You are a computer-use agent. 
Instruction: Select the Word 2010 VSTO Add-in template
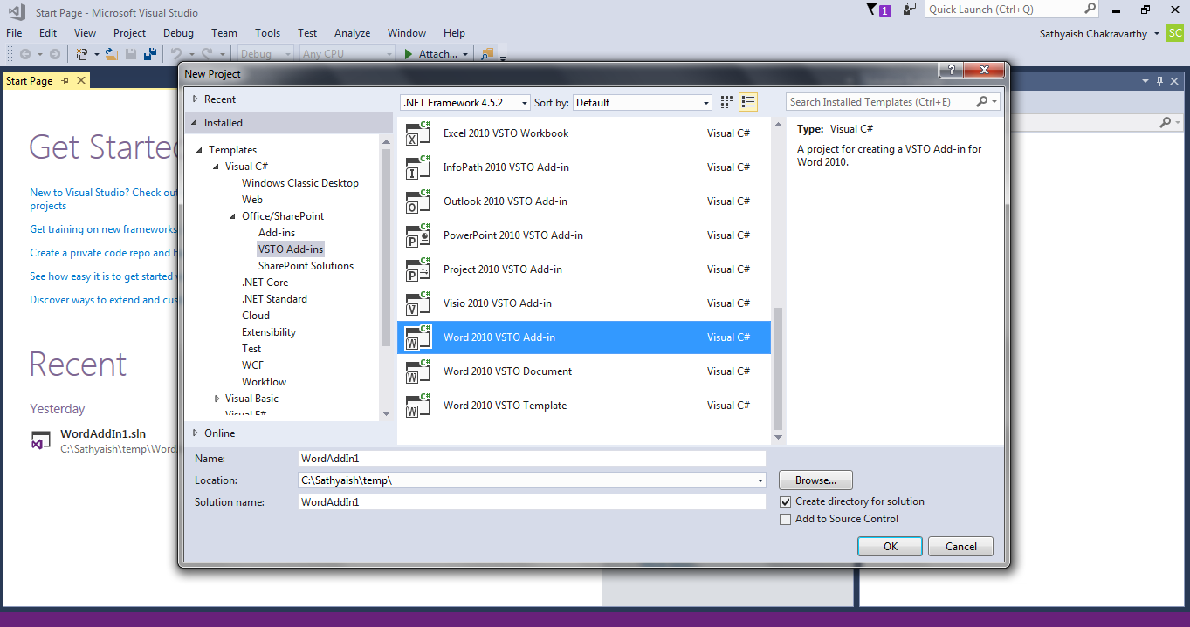(x=584, y=337)
